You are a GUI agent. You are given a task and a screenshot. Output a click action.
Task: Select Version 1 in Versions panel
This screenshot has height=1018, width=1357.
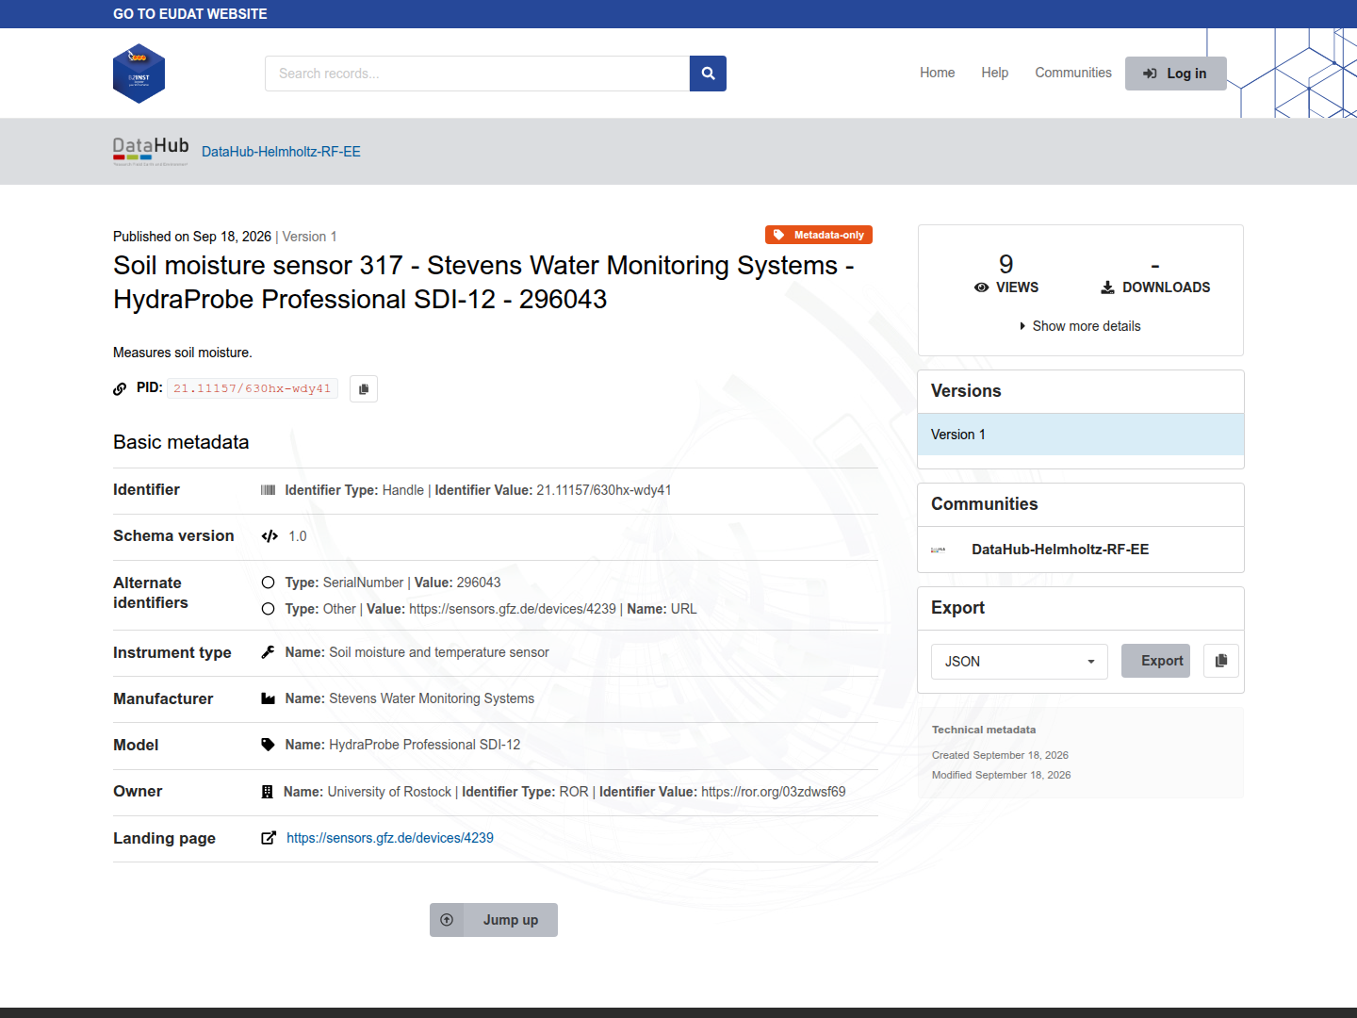[x=1081, y=435]
